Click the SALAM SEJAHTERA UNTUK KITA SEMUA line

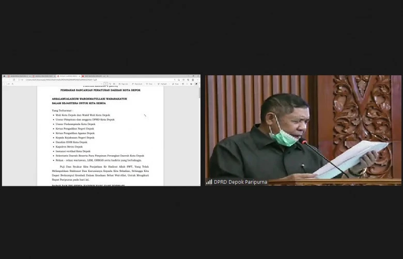pyautogui.click(x=79, y=103)
